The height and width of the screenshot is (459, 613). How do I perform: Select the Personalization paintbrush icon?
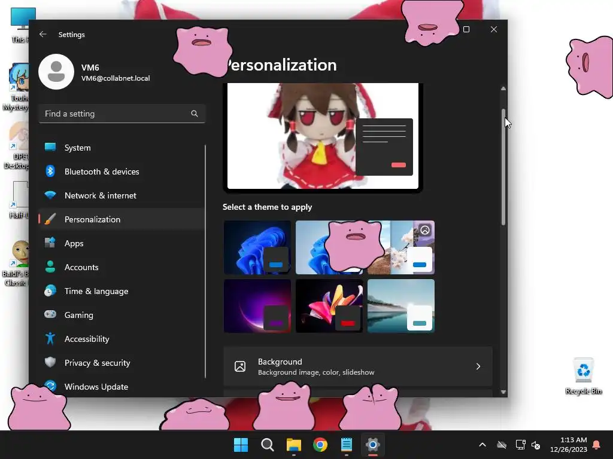point(50,219)
